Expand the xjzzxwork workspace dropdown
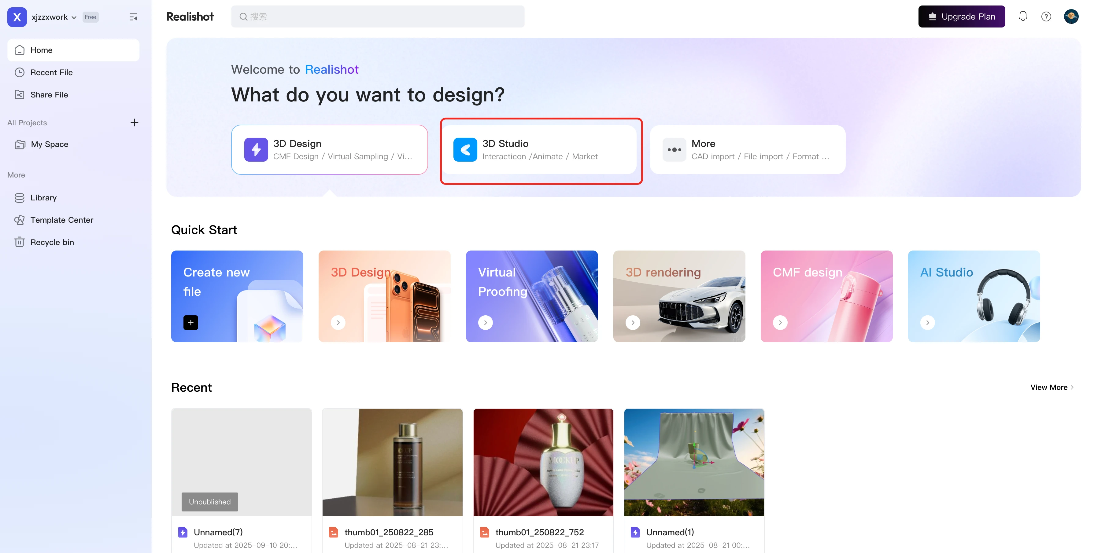The height and width of the screenshot is (553, 1094). [74, 17]
